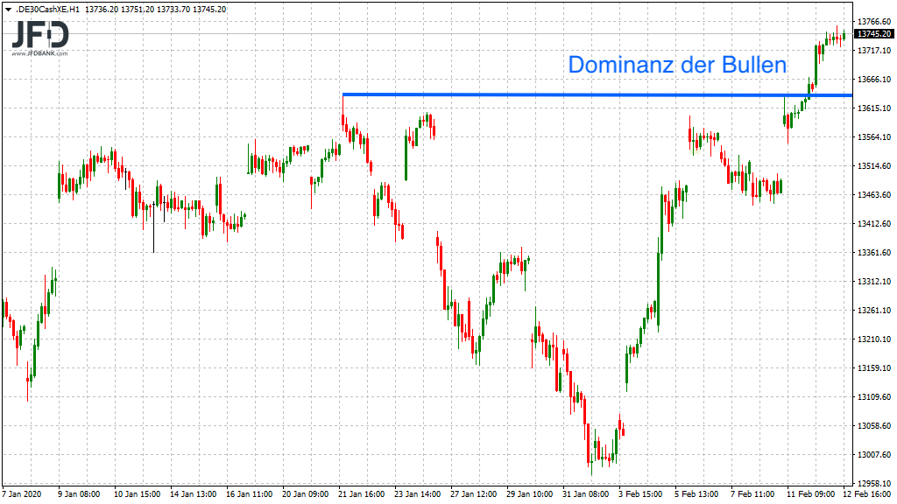The width and height of the screenshot is (897, 504).
Task: Click the 13412.60 price axis label
Action: pos(873,224)
